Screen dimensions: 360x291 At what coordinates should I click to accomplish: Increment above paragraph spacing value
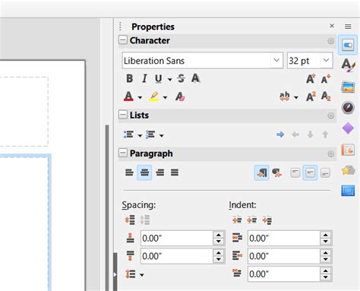tap(219, 235)
